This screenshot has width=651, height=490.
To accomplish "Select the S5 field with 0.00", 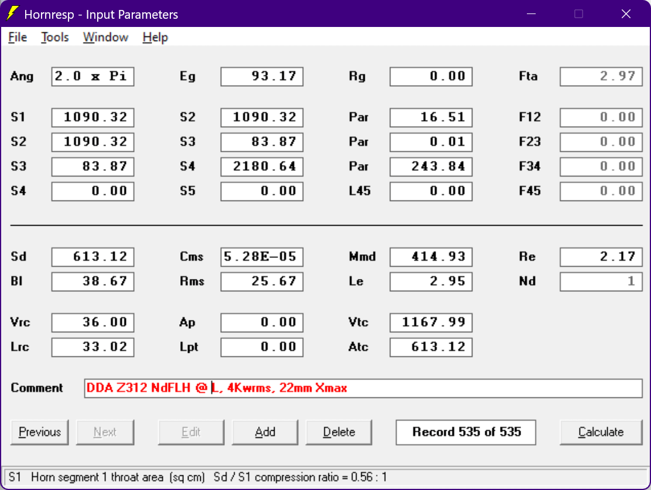I will click(262, 191).
